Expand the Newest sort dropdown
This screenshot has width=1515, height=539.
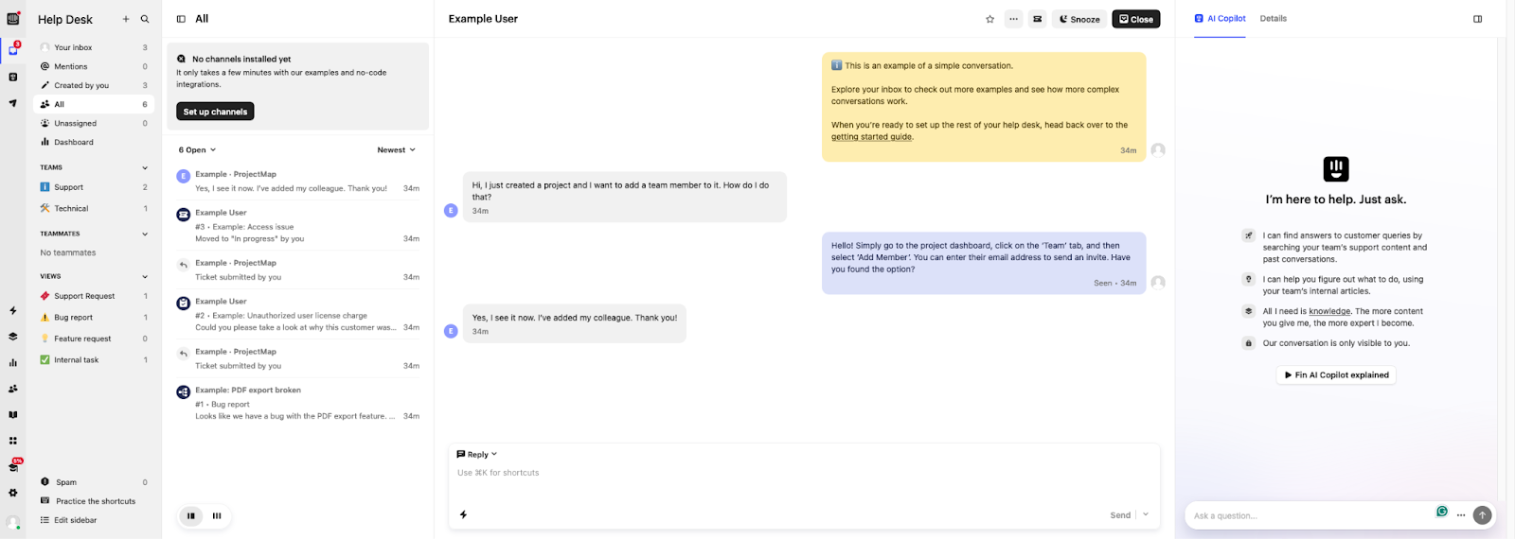point(396,149)
